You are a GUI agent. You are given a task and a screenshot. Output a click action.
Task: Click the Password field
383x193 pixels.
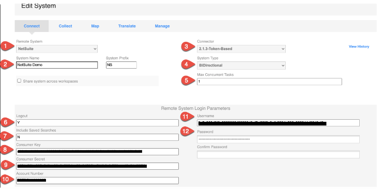(x=278, y=139)
